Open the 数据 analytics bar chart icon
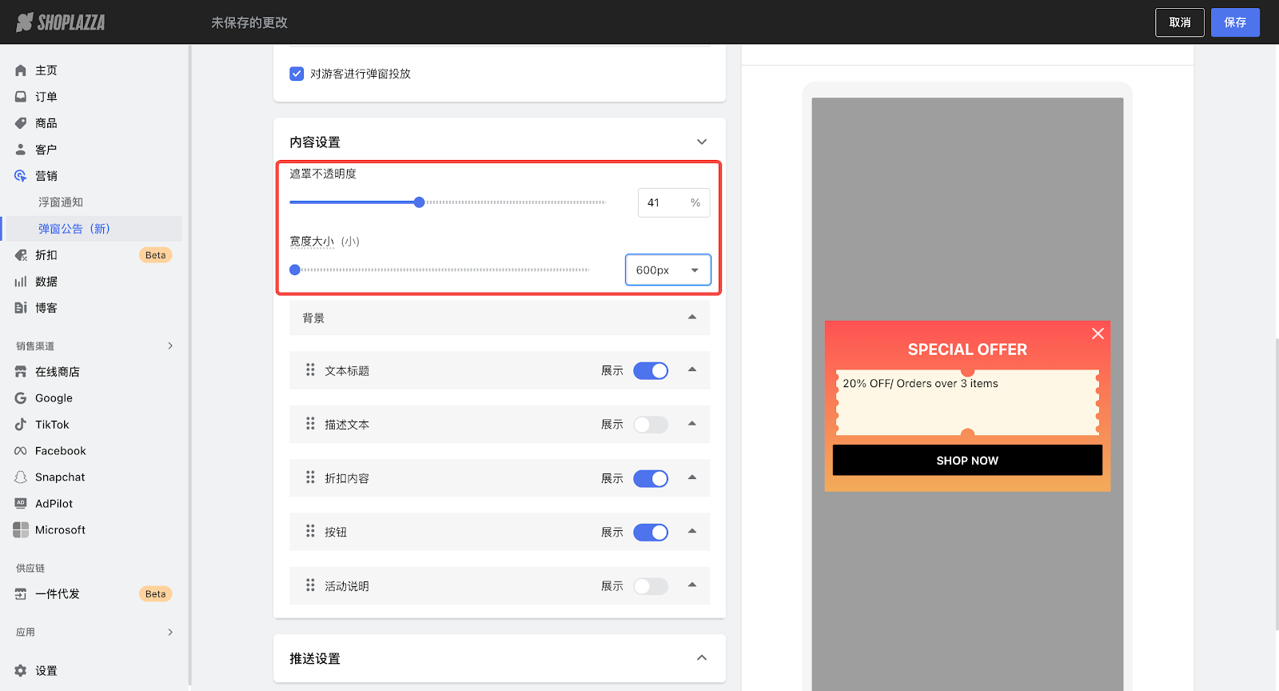This screenshot has width=1279, height=691. pyautogui.click(x=21, y=282)
